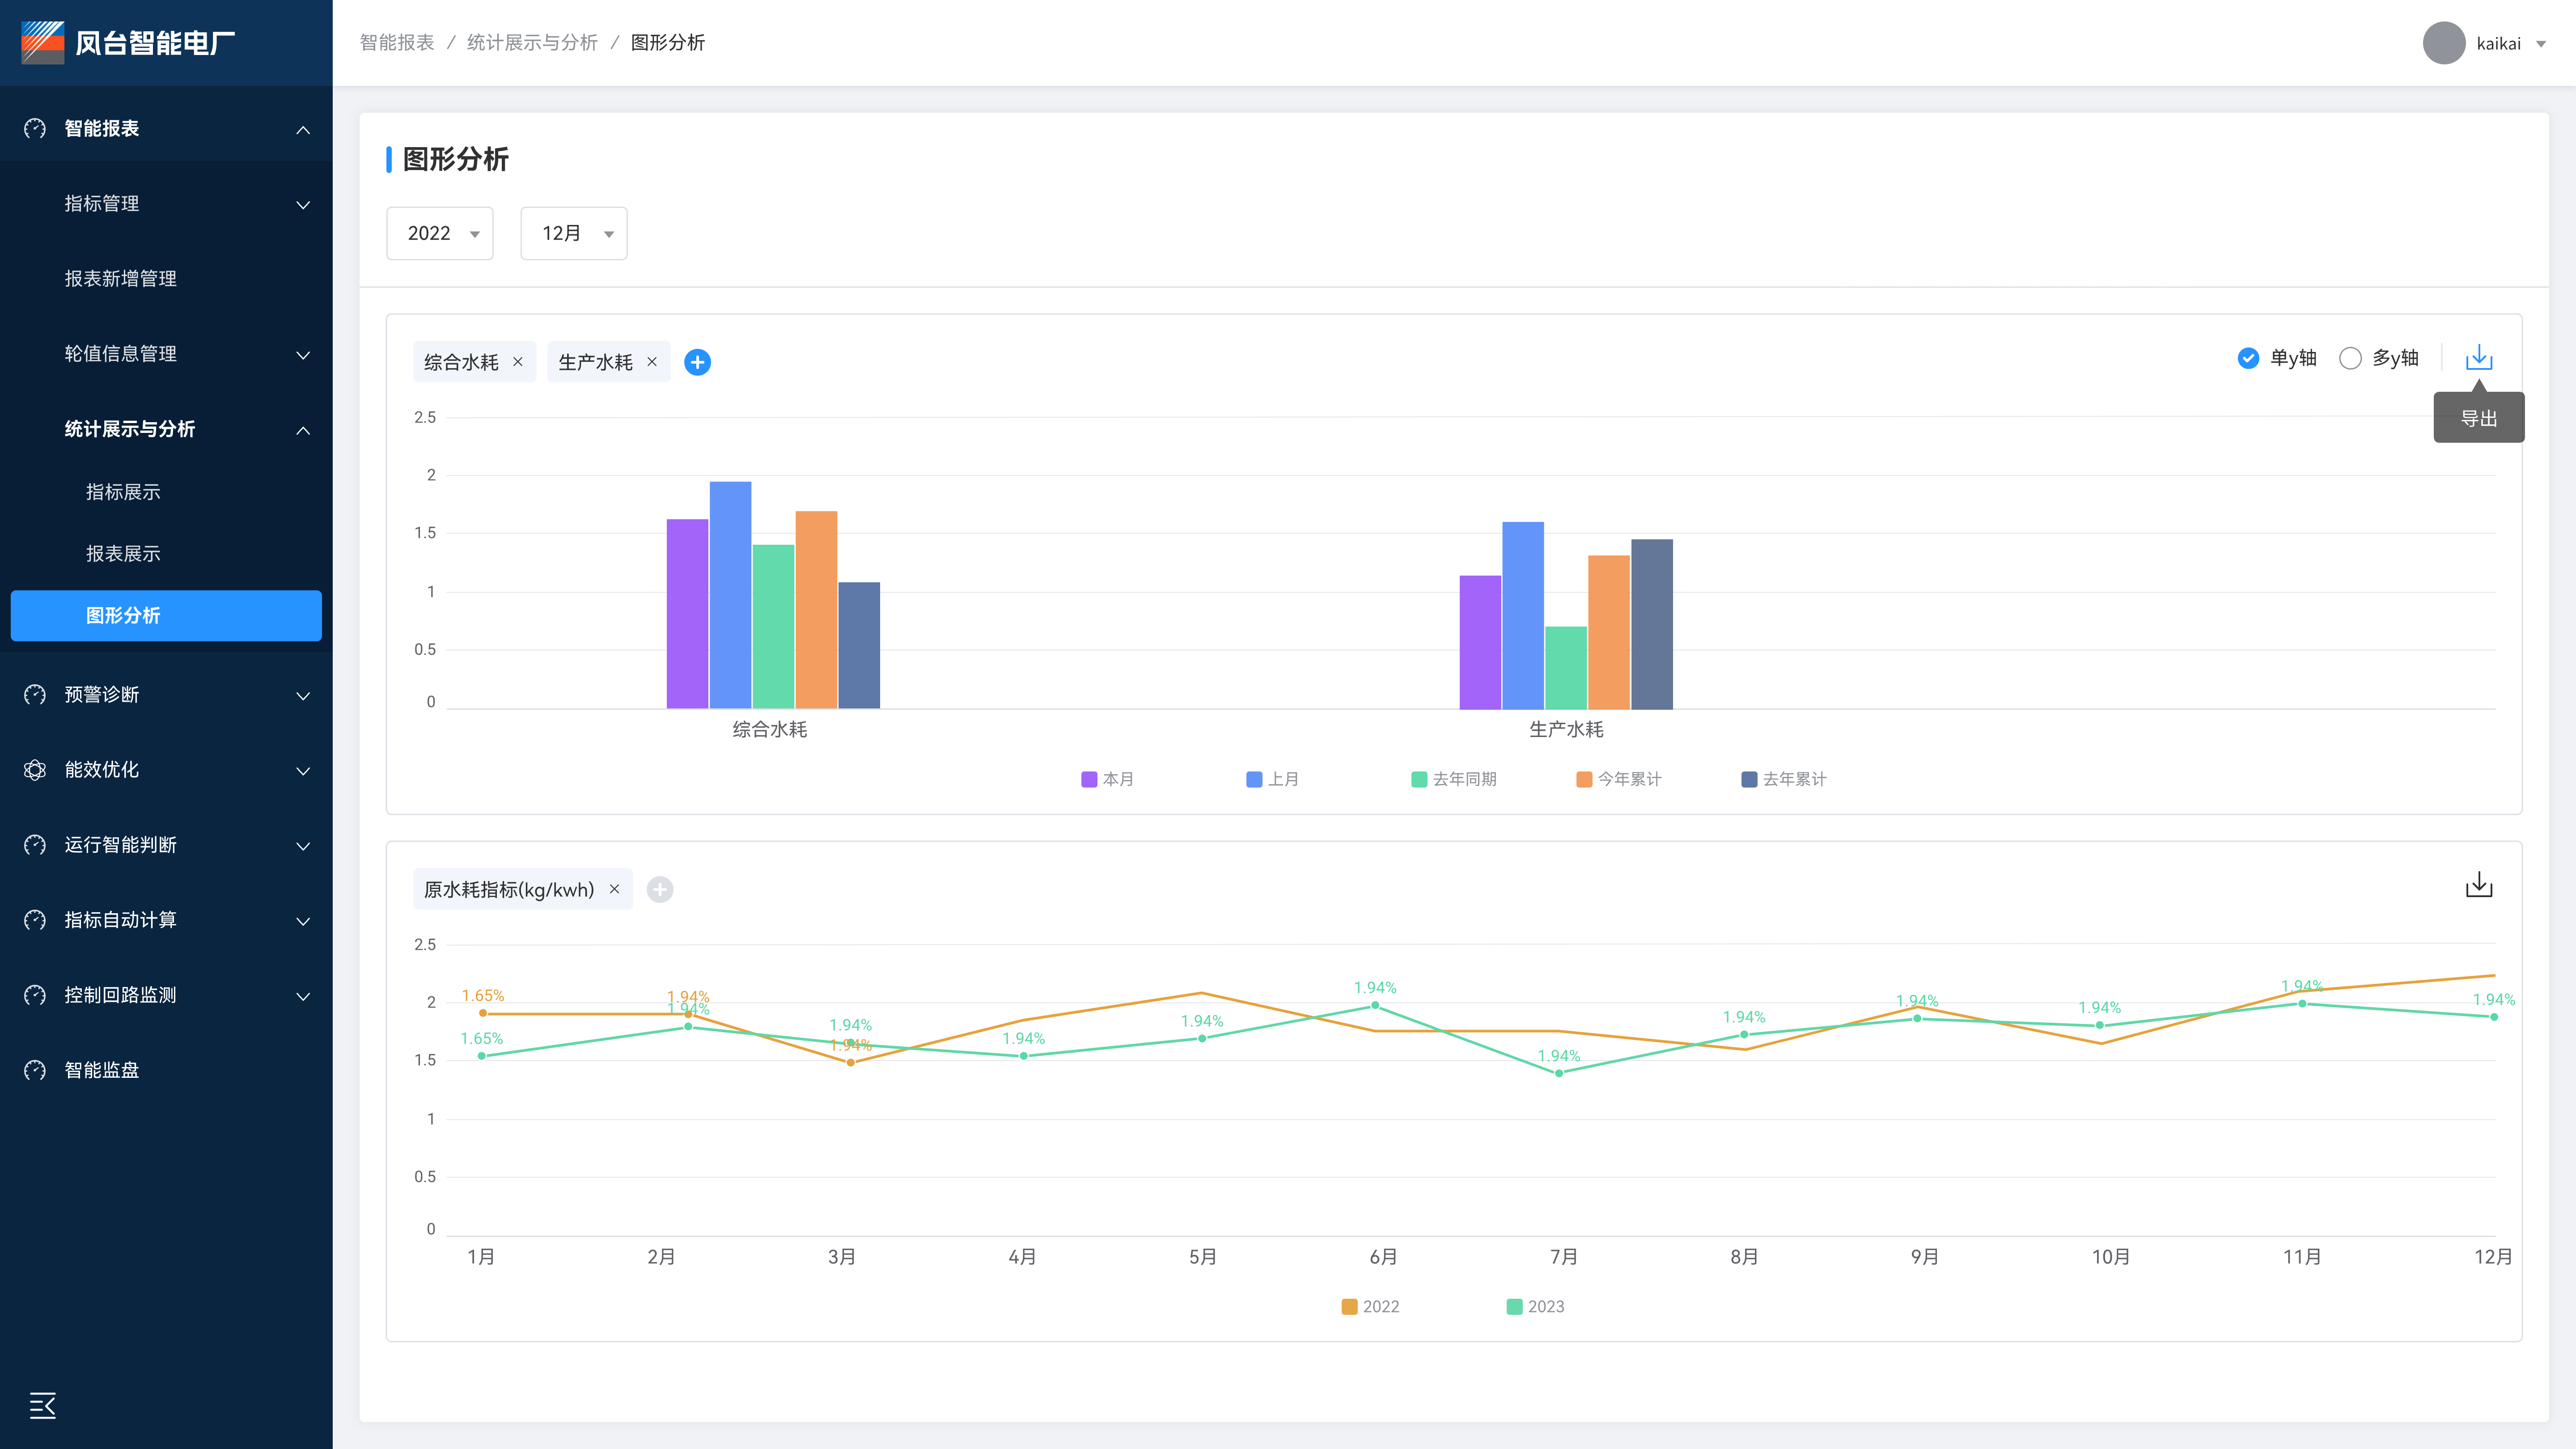Click the grey plus icon beside 原水耗指标
This screenshot has height=1449, width=2576.
point(659,889)
